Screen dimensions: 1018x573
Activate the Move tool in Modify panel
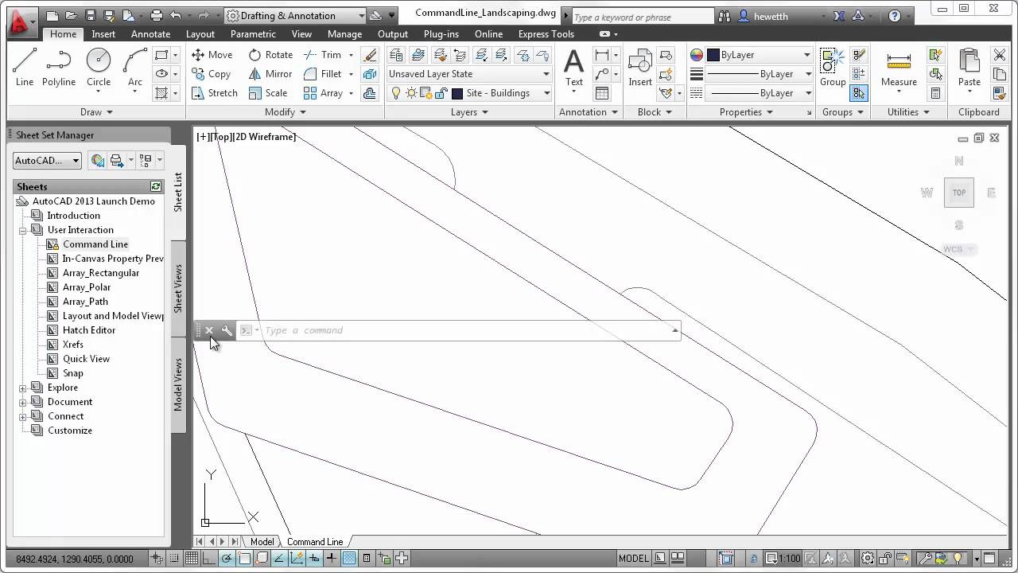[213, 54]
